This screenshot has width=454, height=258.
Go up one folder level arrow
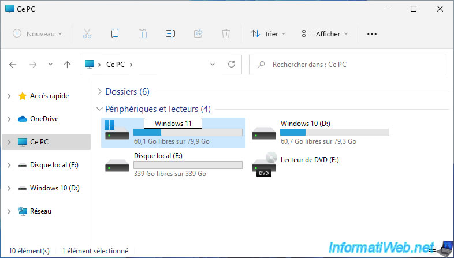[67, 65]
